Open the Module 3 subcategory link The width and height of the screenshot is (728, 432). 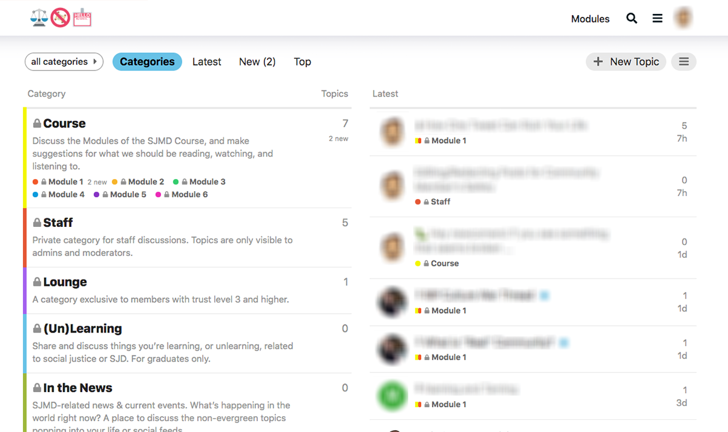pos(207,181)
